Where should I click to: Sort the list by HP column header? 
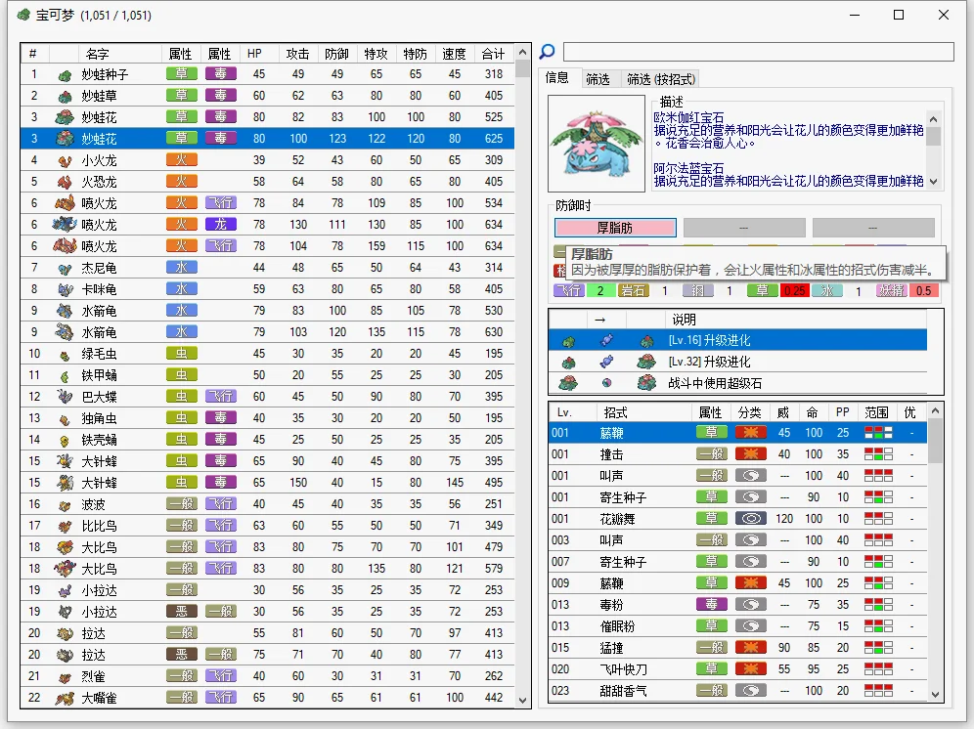pos(259,54)
